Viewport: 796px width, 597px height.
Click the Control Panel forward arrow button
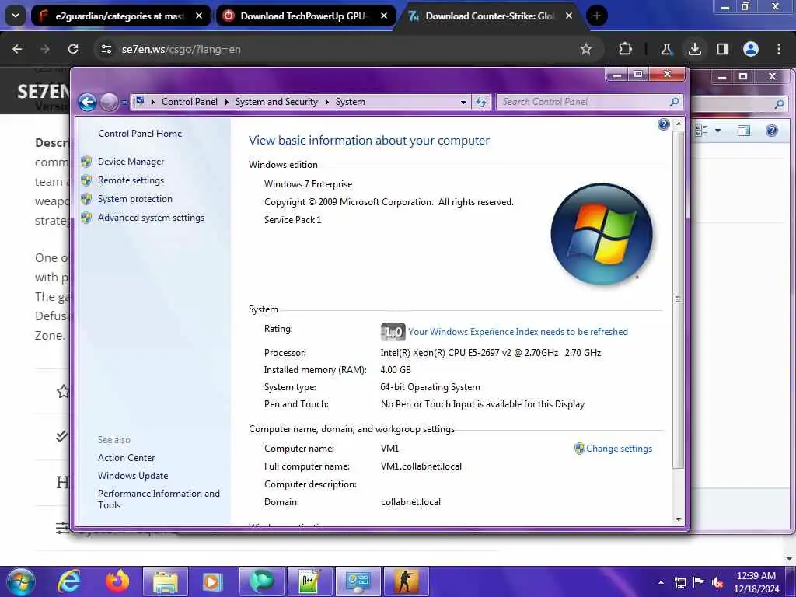(109, 102)
